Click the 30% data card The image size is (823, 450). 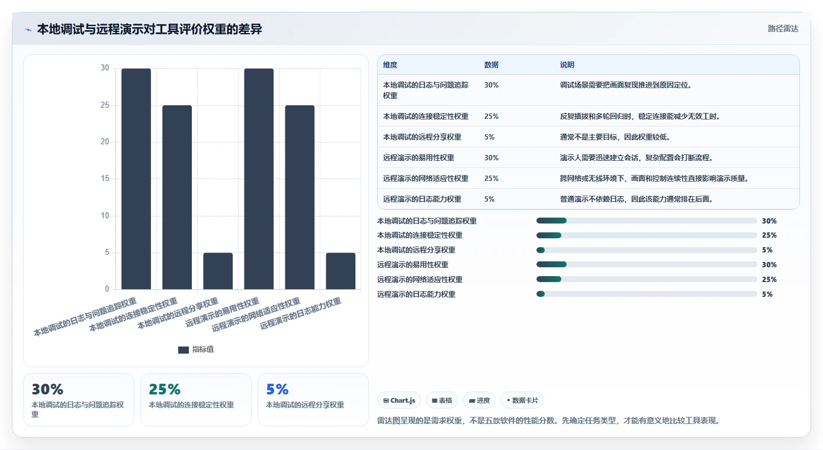coord(79,400)
